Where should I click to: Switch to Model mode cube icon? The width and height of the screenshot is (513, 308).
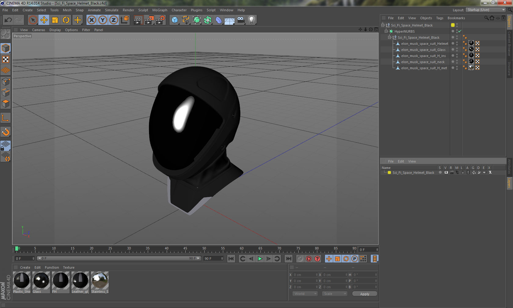point(5,48)
